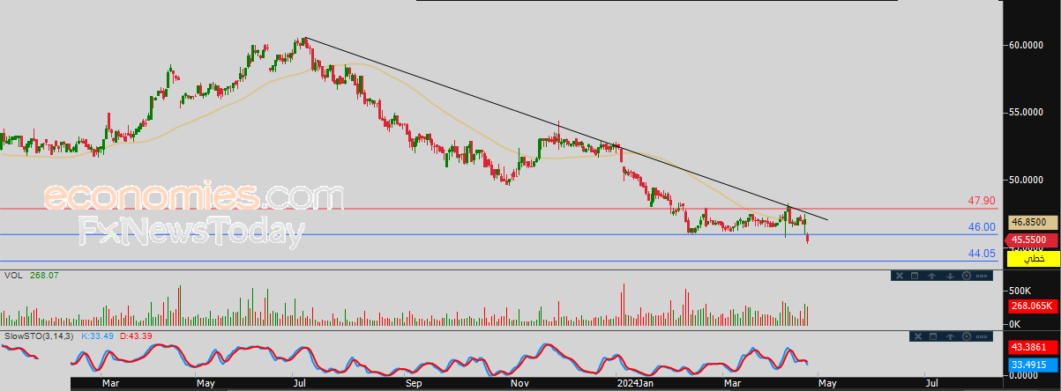This screenshot has width=1061, height=391.
Task: Open more options for VOL pane
Action: pyautogui.click(x=982, y=276)
